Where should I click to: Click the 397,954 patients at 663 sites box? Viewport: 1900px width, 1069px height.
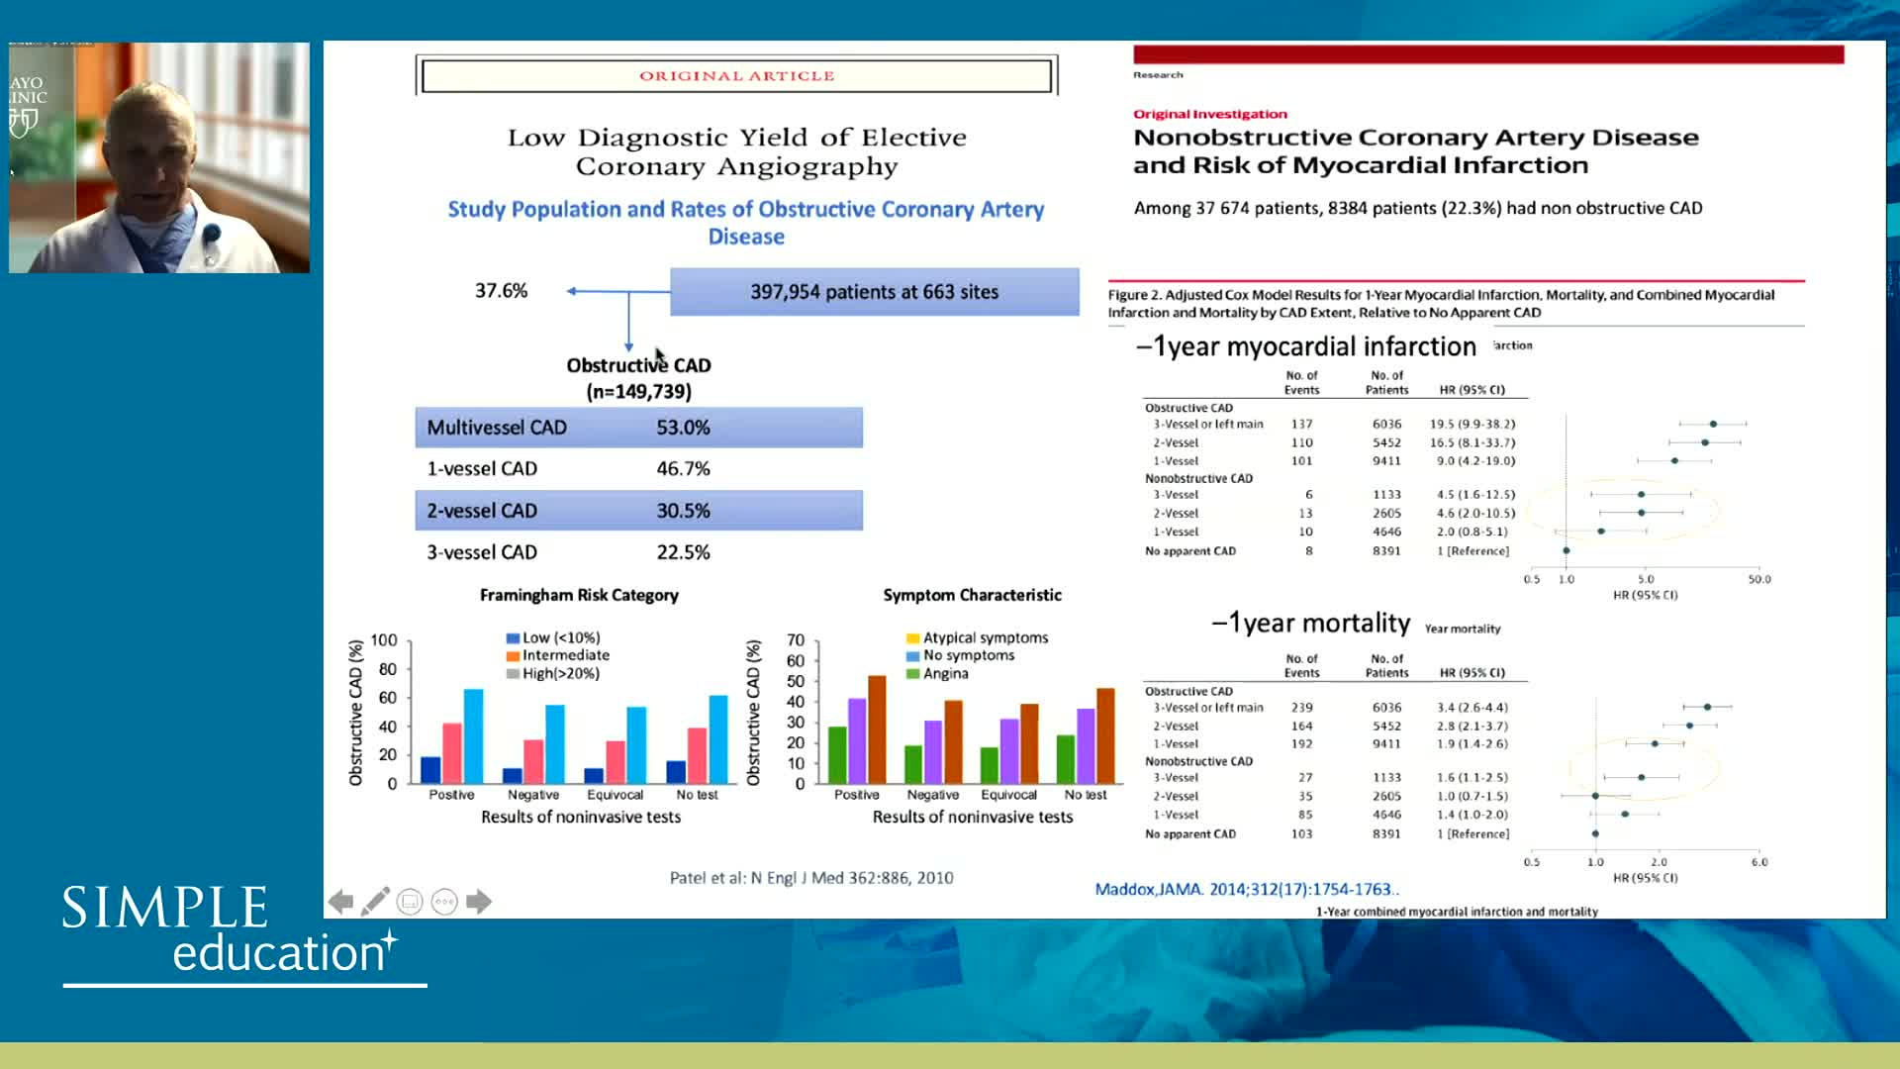[x=874, y=292]
